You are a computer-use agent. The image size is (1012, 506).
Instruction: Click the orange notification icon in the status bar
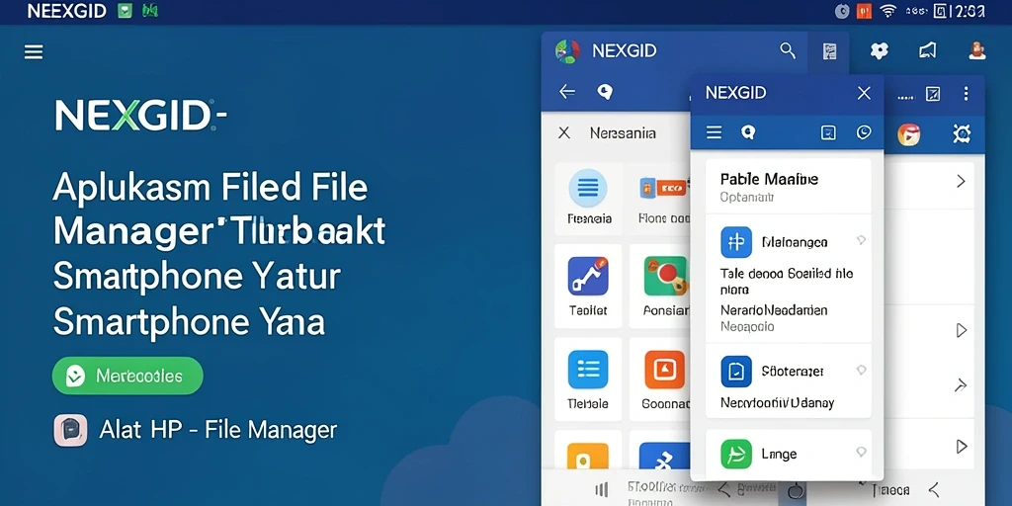[864, 11]
